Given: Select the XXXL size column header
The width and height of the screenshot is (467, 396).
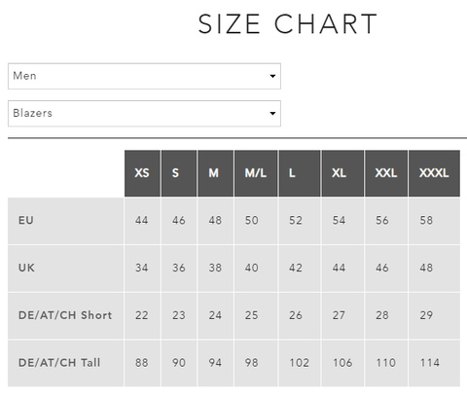Looking at the screenshot, I should click(x=434, y=173).
